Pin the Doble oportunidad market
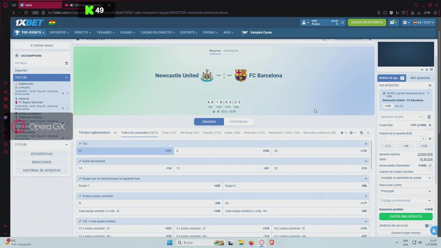 pos(80,161)
